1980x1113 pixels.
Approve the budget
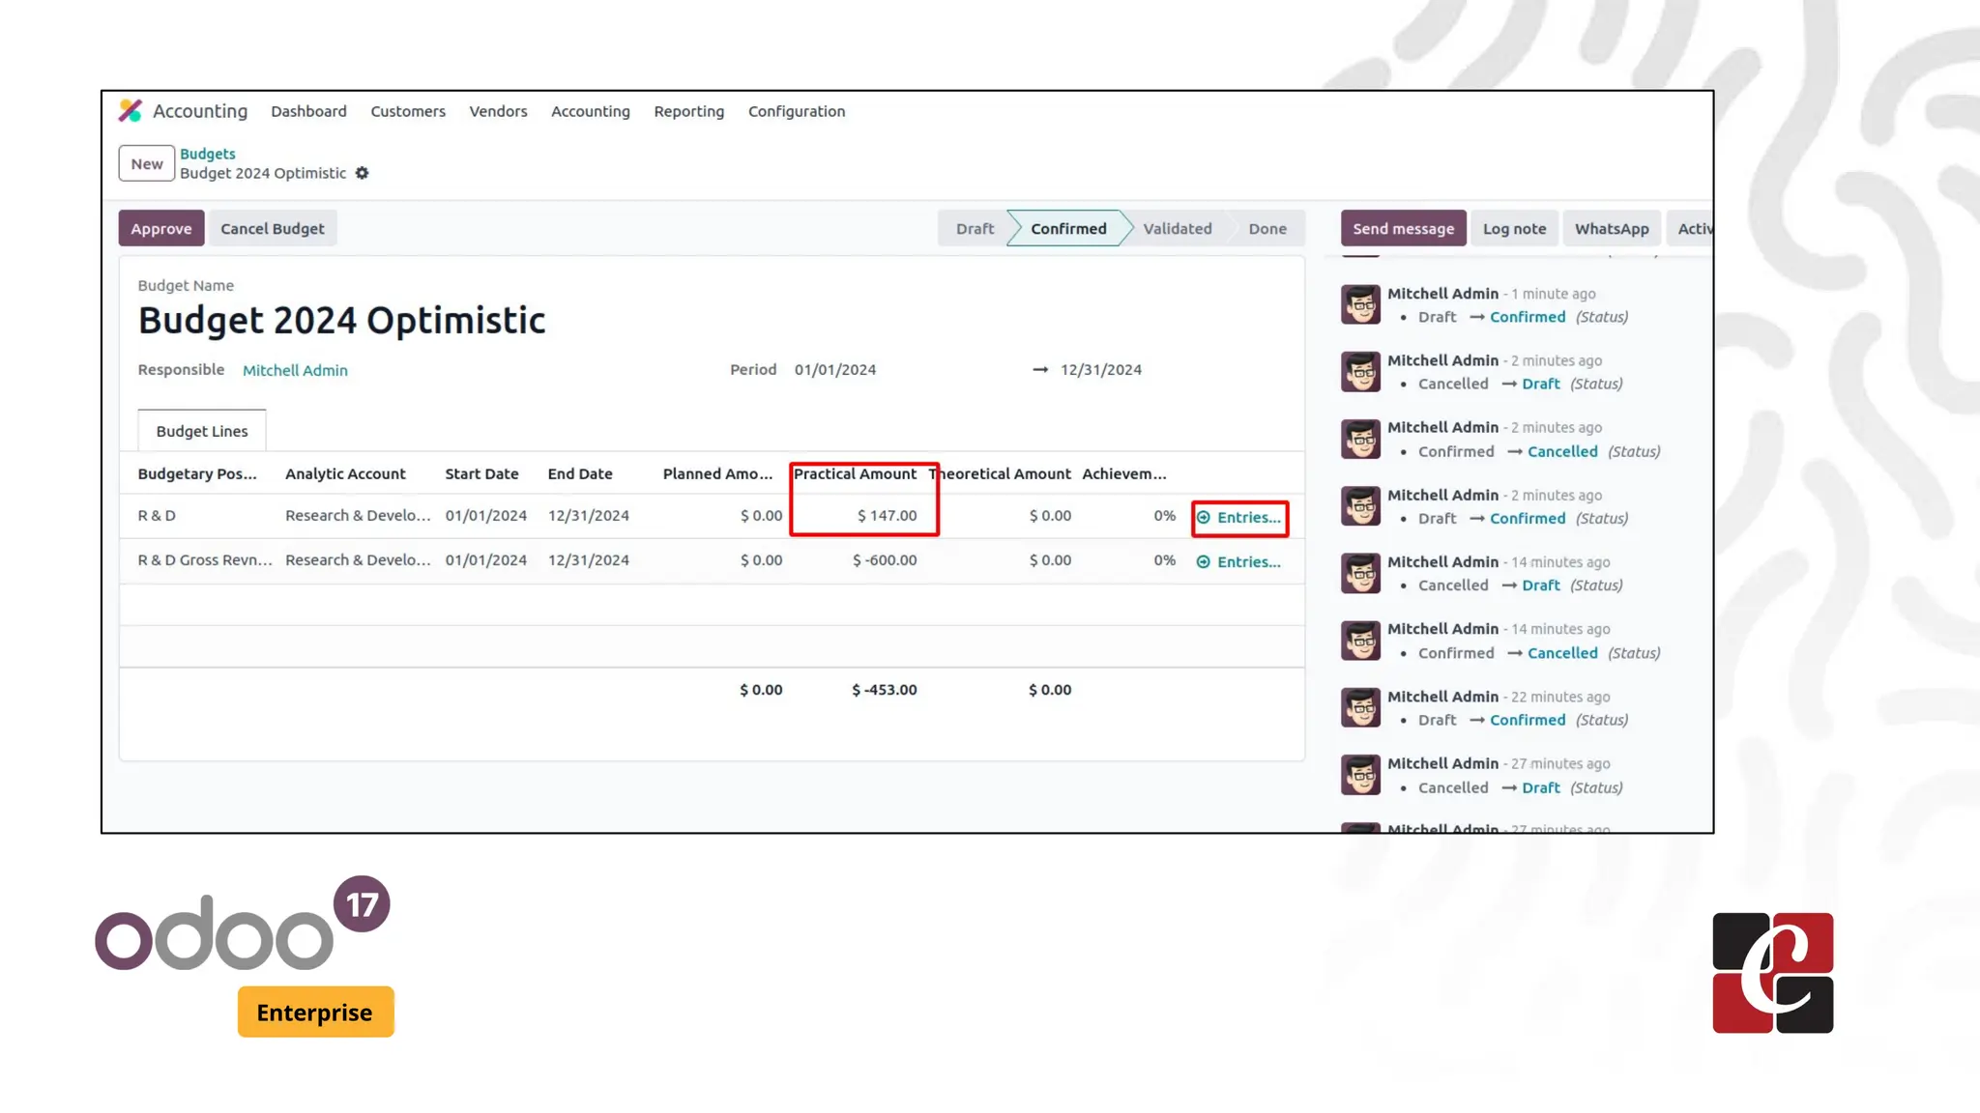click(160, 229)
